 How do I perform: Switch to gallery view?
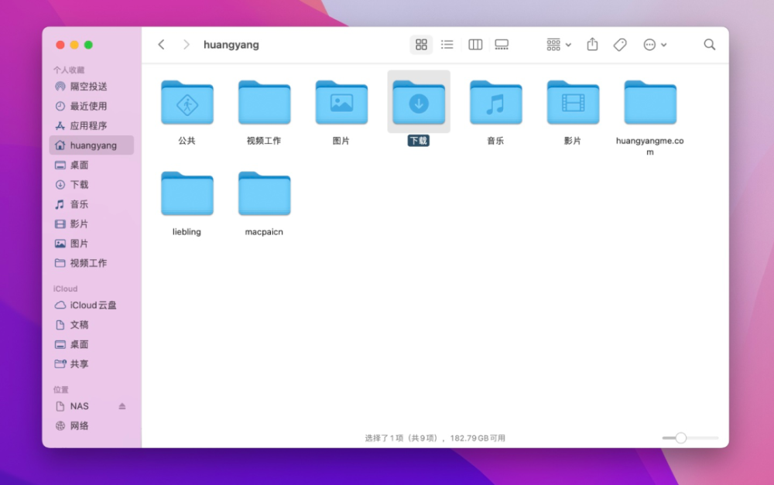502,45
